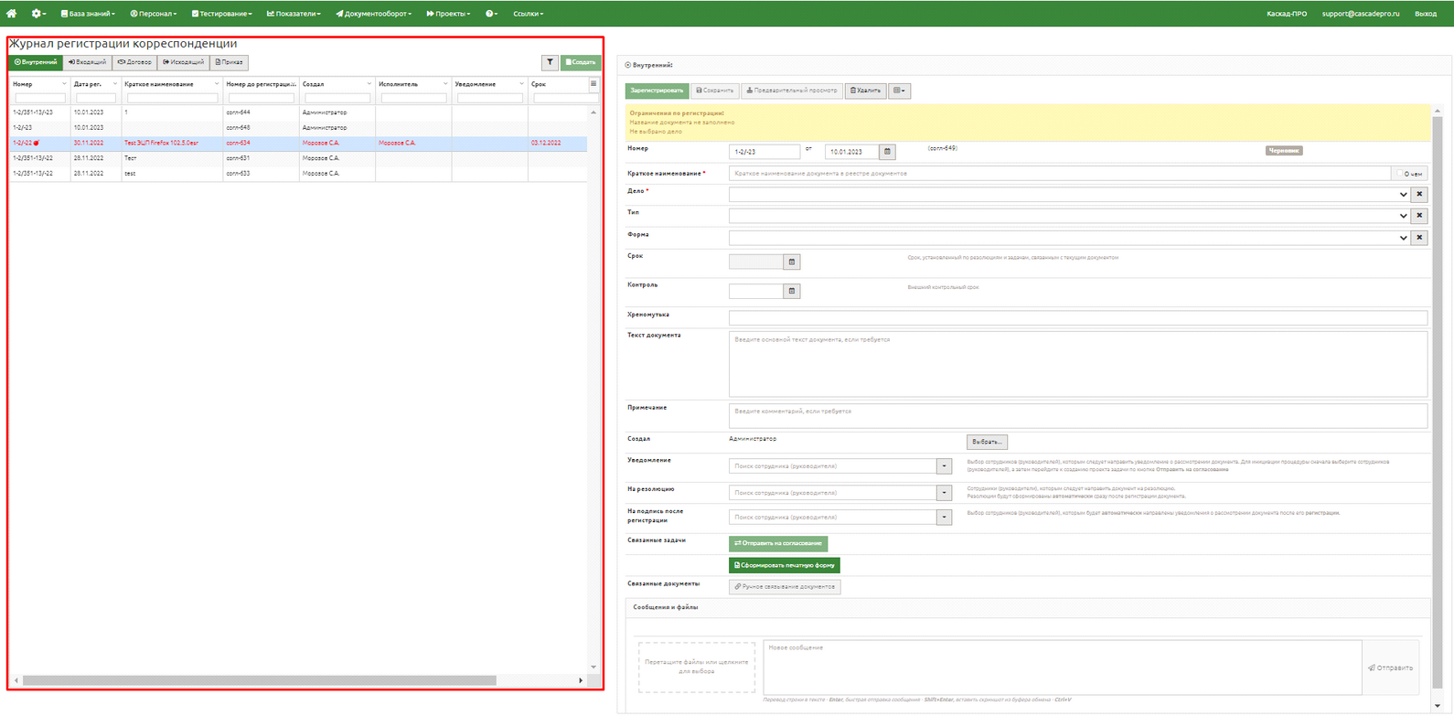This screenshot has height=716, width=1454.
Task: Click the Создать button
Action: pyautogui.click(x=581, y=62)
